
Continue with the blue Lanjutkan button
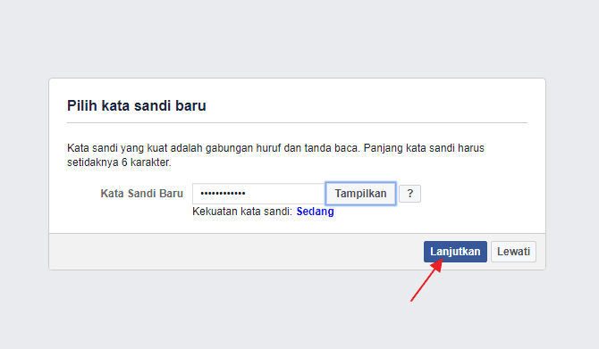(455, 252)
